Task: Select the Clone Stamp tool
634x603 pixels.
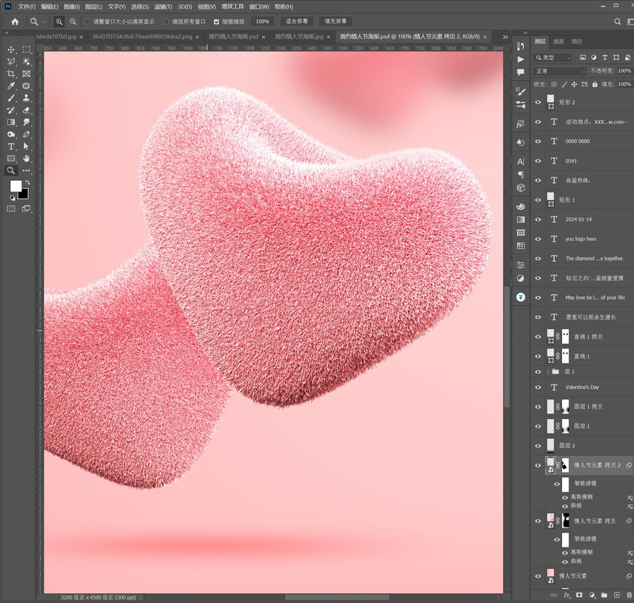Action: 26,98
